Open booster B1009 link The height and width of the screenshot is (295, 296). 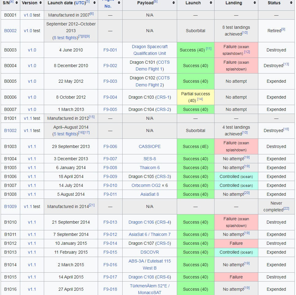[x=10, y=206]
